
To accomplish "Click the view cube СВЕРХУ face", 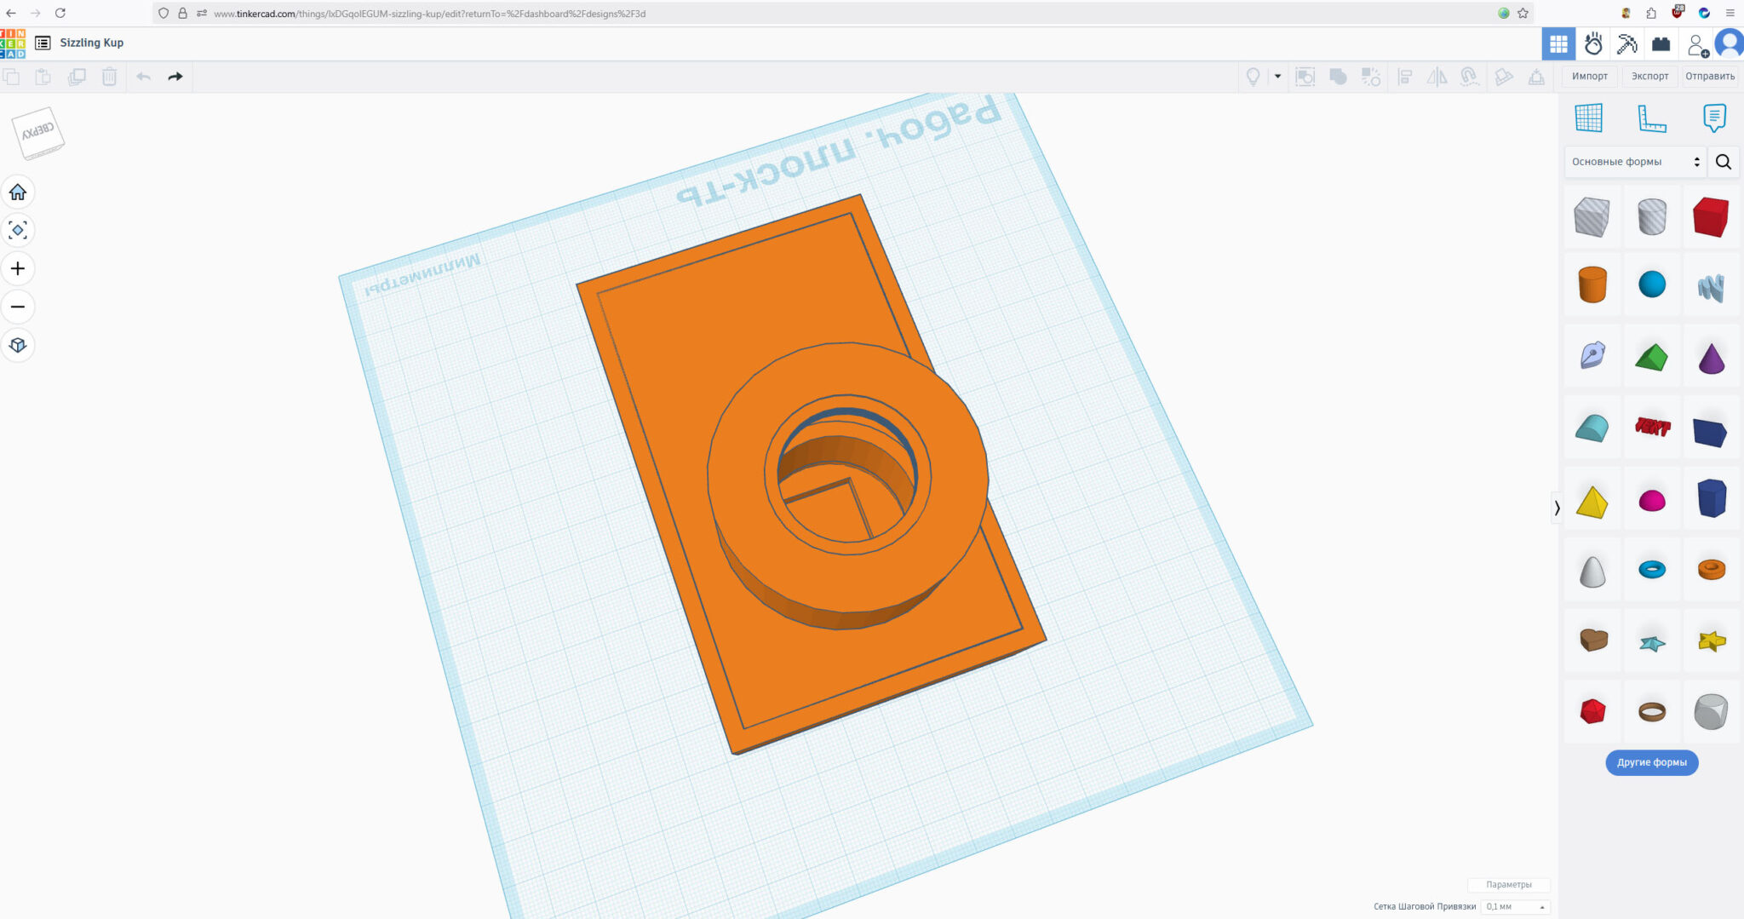I will click(37, 130).
